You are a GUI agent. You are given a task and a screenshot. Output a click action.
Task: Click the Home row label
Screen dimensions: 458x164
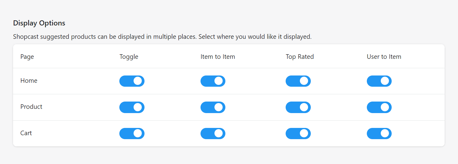pos(29,81)
